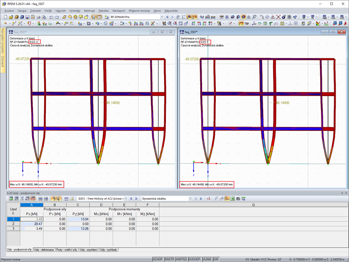The width and height of the screenshot is (349, 262).
Task: Print with the printer icon
Action: 38,17
